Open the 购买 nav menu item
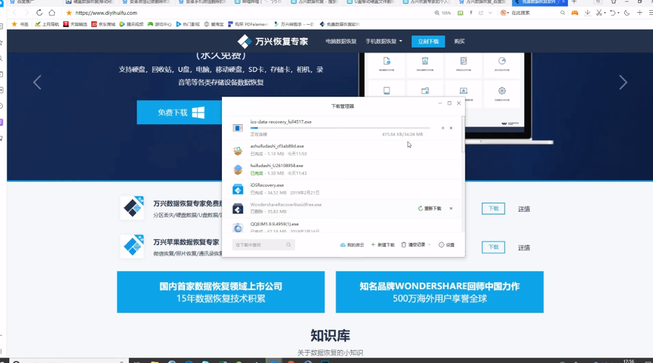This screenshot has width=653, height=363. [459, 41]
